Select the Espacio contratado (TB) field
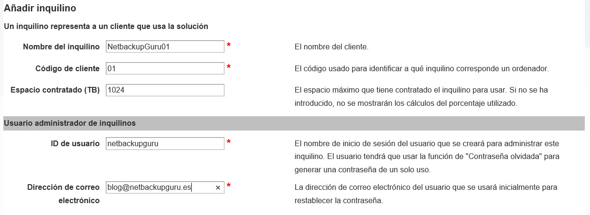Screen dimensions: 590x215 (165, 90)
